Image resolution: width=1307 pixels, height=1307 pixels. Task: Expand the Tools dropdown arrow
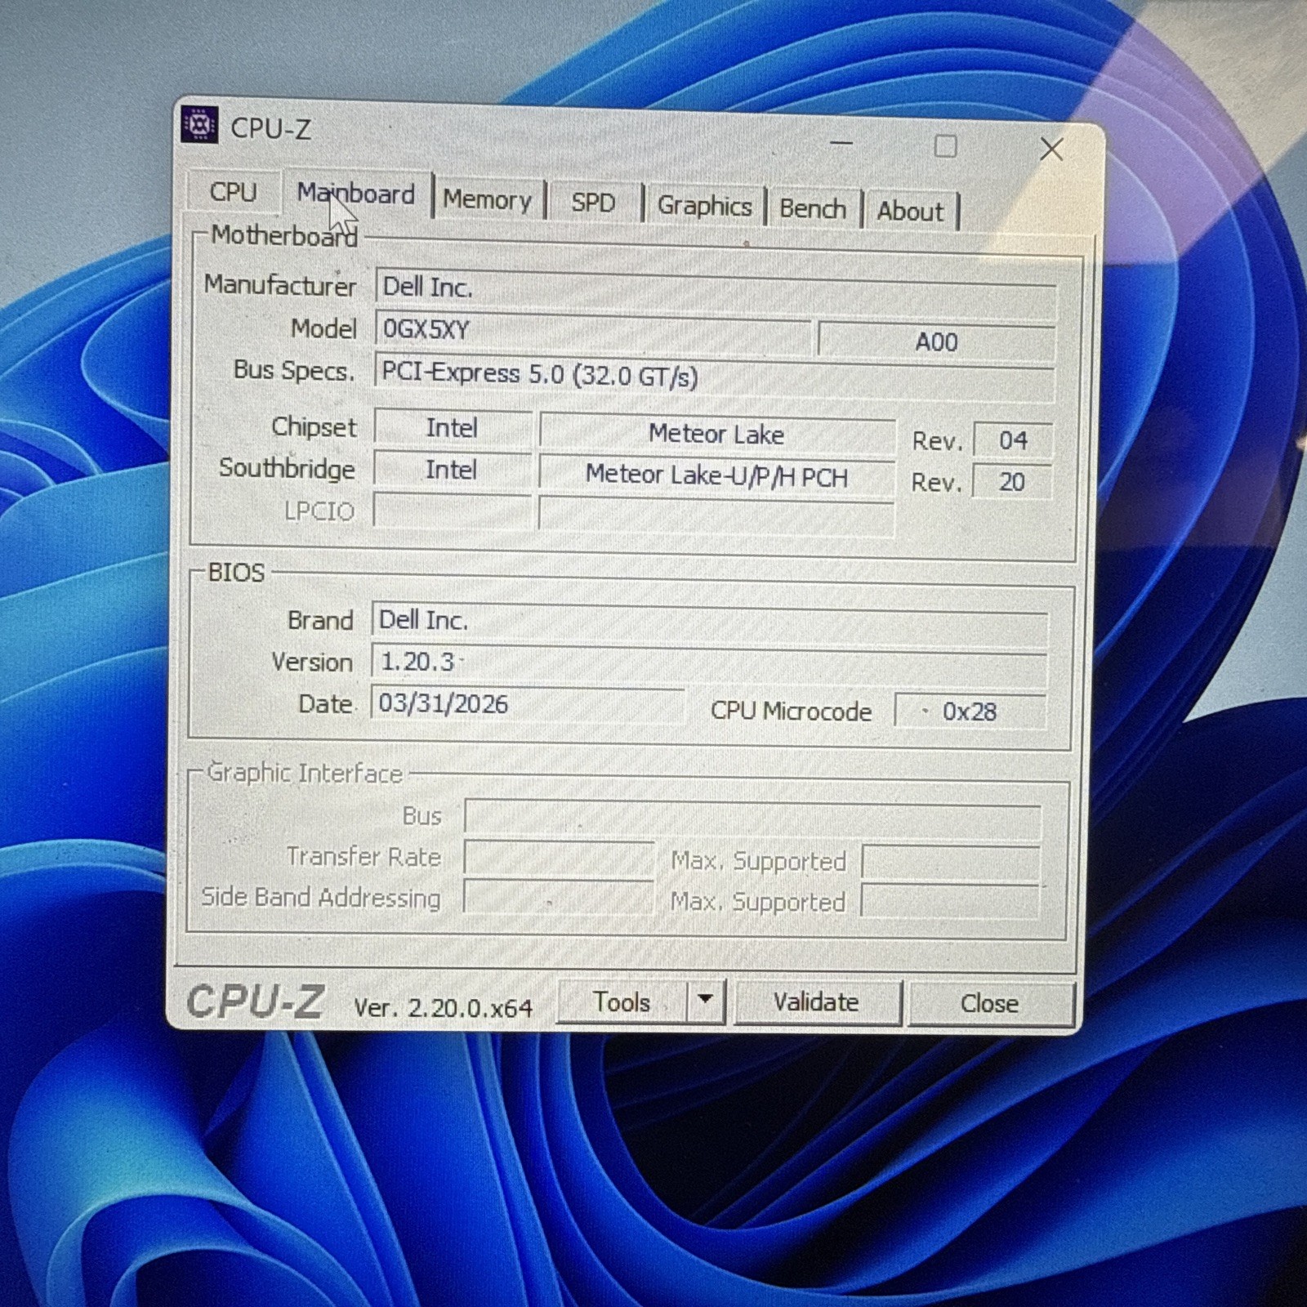click(707, 1001)
